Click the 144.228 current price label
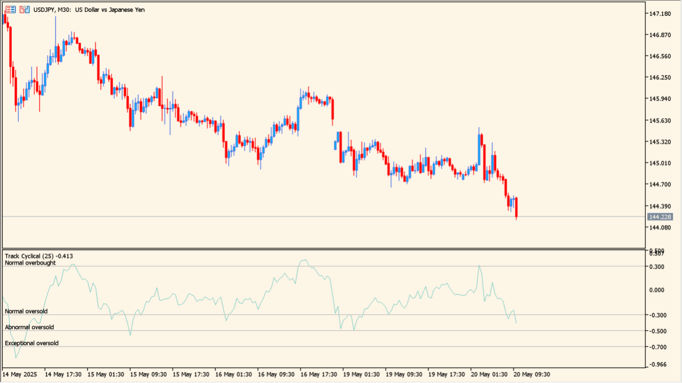This screenshot has width=682, height=383. point(660,217)
